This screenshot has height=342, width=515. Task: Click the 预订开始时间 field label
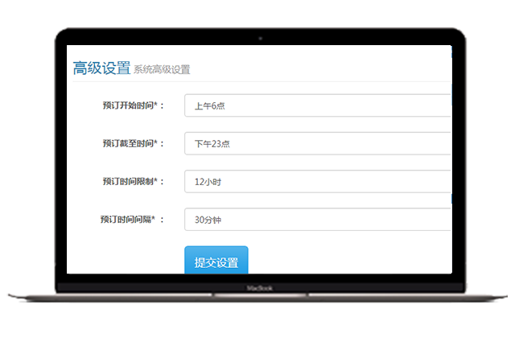pos(128,105)
